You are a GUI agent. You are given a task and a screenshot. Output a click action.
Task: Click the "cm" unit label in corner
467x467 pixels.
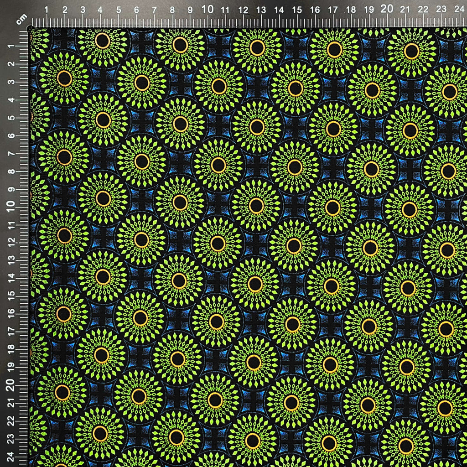click(21, 19)
